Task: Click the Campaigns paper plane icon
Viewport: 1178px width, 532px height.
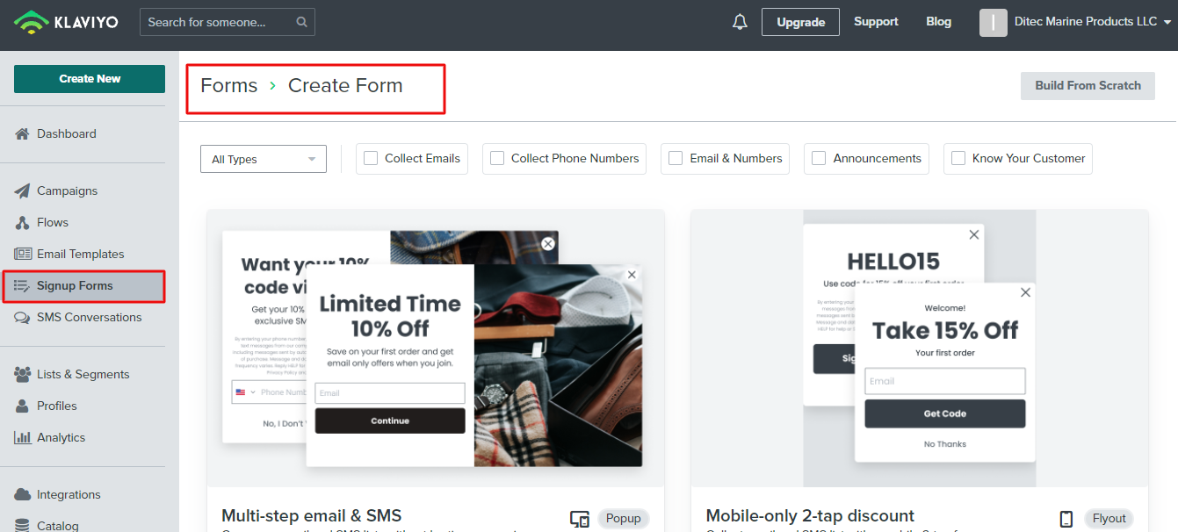Action: pos(23,191)
